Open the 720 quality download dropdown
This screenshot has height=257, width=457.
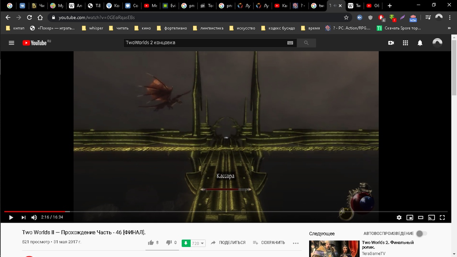point(198,243)
